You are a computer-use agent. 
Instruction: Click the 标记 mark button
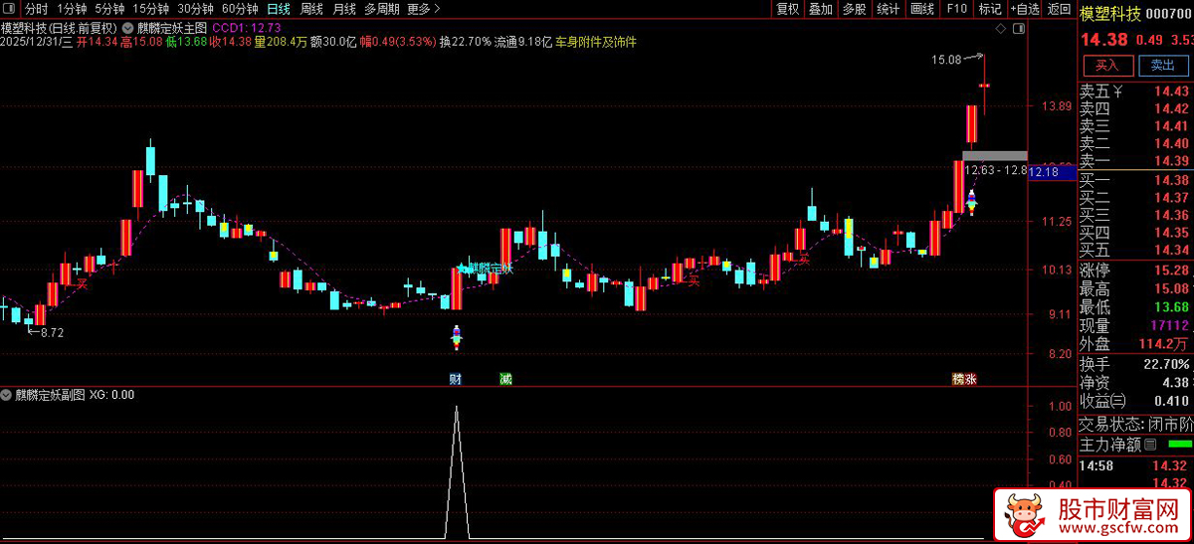[x=990, y=9]
